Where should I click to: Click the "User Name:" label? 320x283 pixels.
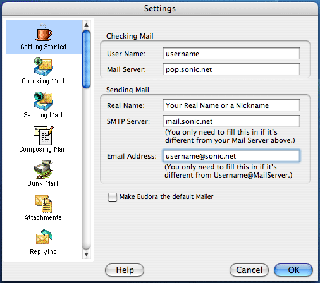pyautogui.click(x=126, y=54)
